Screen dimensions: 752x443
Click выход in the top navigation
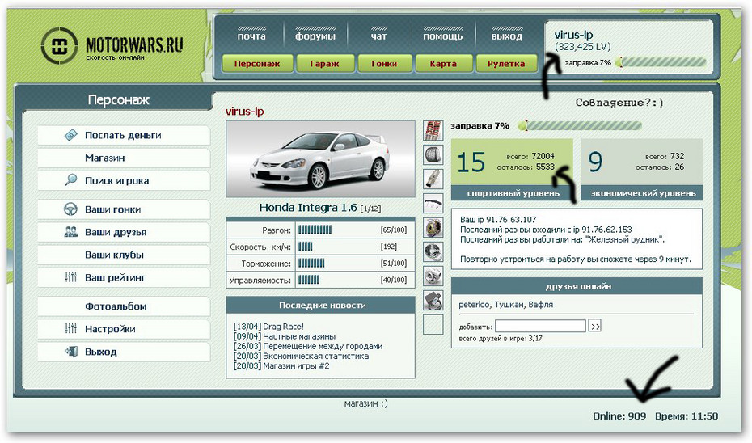pos(506,36)
